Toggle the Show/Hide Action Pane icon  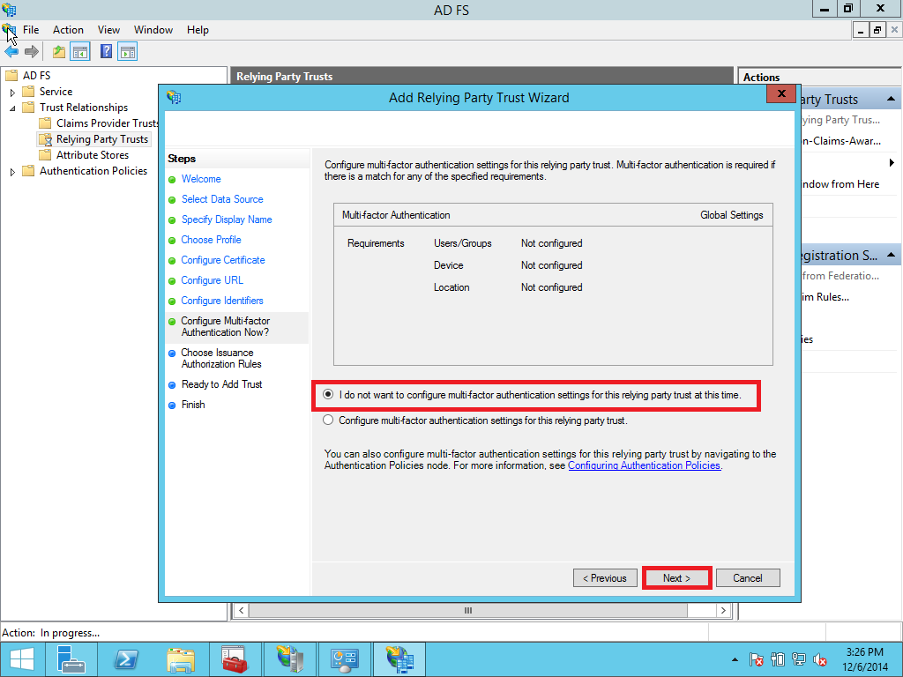coord(128,52)
